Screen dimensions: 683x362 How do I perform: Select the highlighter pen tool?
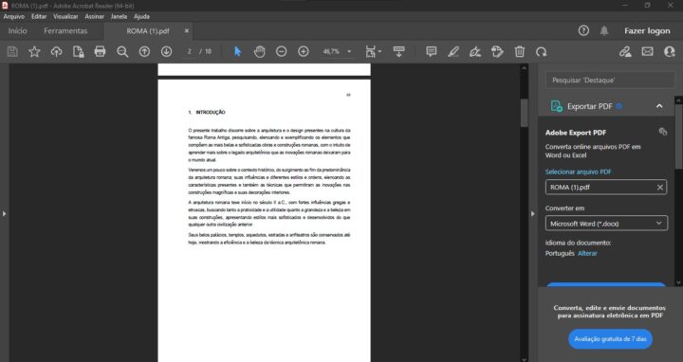coord(453,52)
